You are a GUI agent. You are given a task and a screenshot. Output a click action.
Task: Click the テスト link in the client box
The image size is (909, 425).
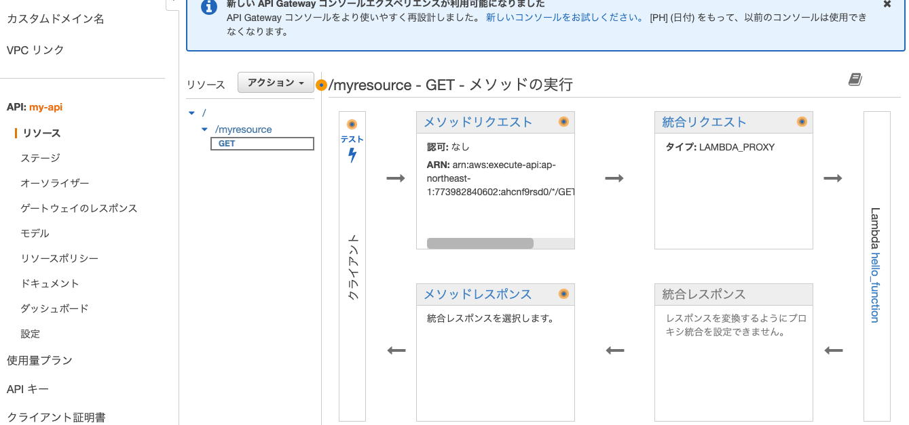pos(352,139)
